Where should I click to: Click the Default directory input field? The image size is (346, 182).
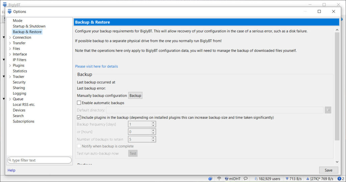point(215,110)
